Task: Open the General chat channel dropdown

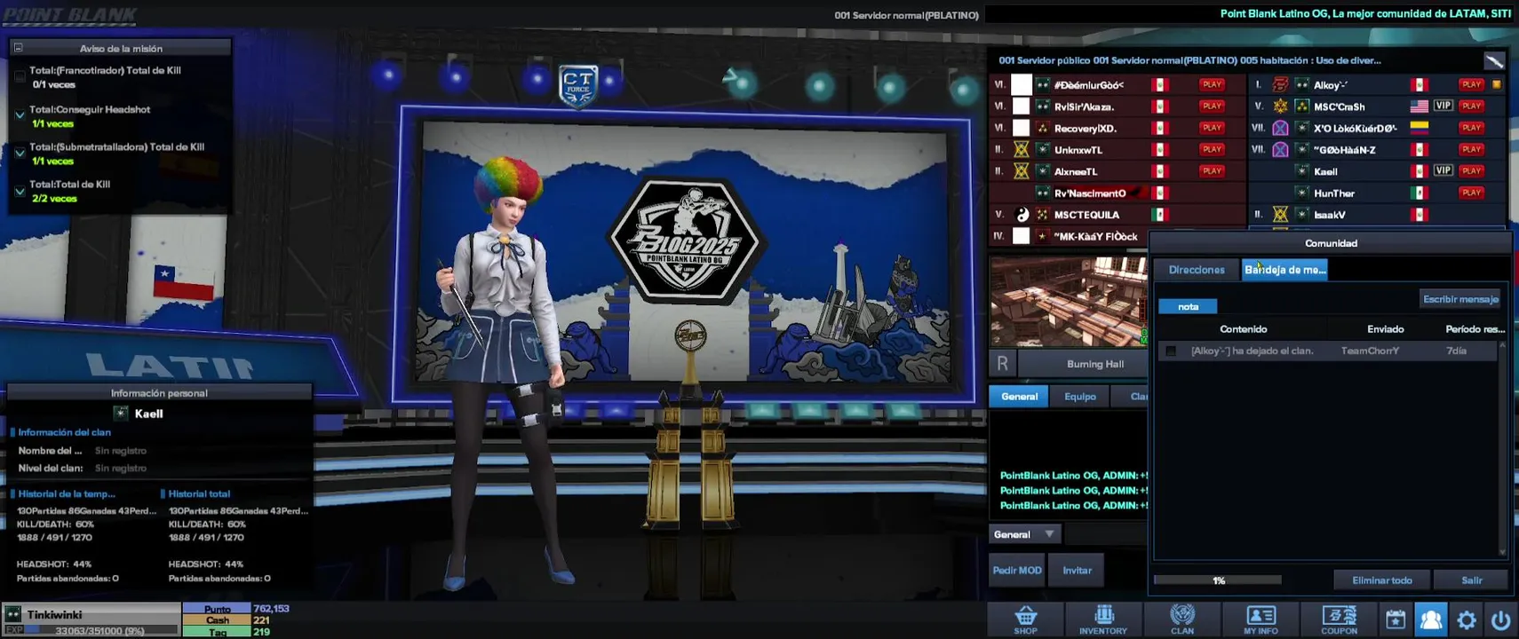Action: [x=1024, y=534]
